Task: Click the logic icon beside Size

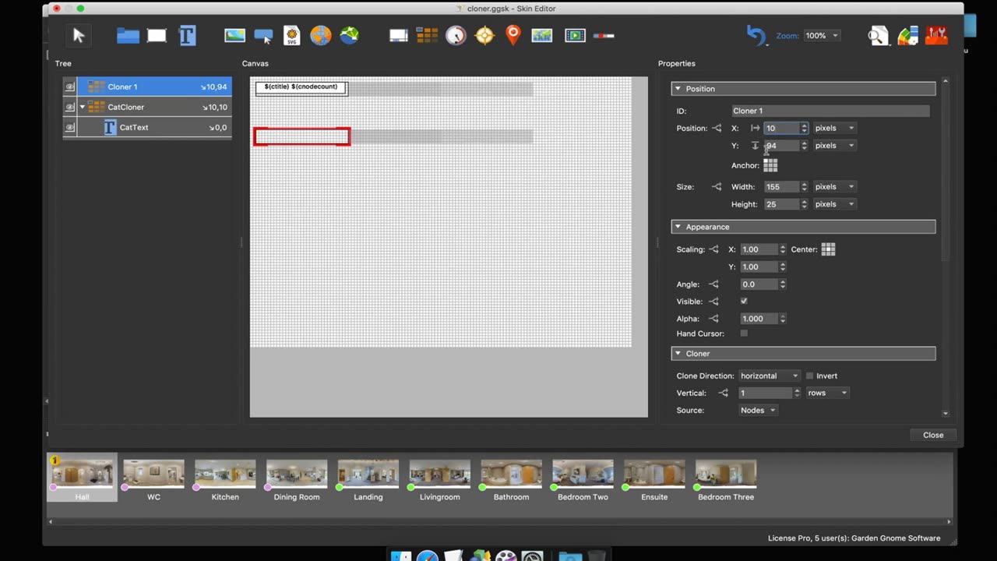Action: (717, 186)
